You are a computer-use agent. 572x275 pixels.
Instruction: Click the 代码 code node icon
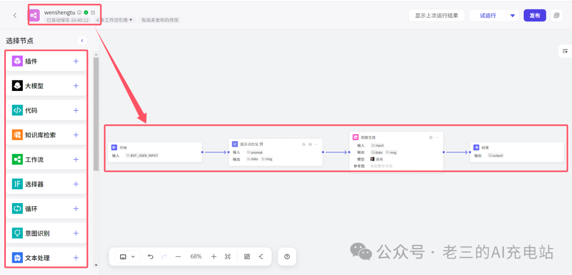tap(17, 111)
